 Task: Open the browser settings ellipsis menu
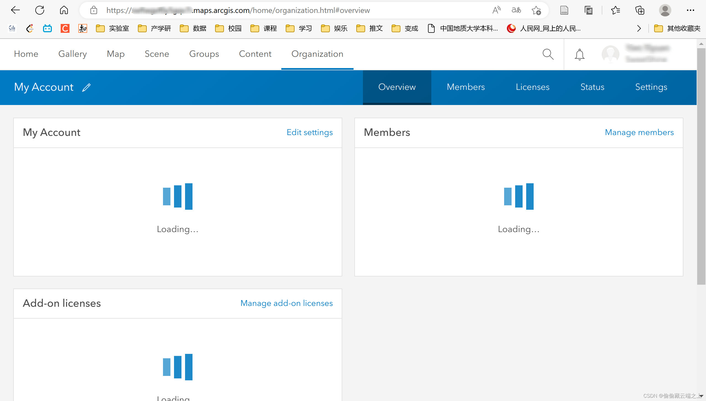click(x=690, y=10)
